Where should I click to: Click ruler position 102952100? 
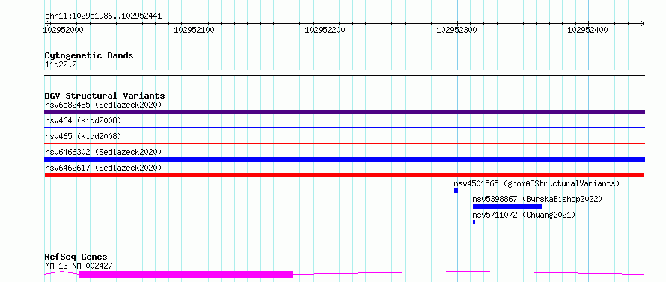pyautogui.click(x=195, y=30)
